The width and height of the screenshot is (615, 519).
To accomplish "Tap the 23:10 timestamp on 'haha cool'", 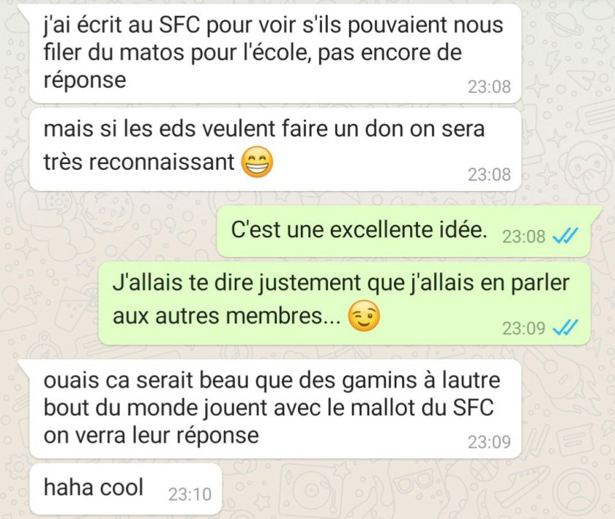I will tap(190, 494).
